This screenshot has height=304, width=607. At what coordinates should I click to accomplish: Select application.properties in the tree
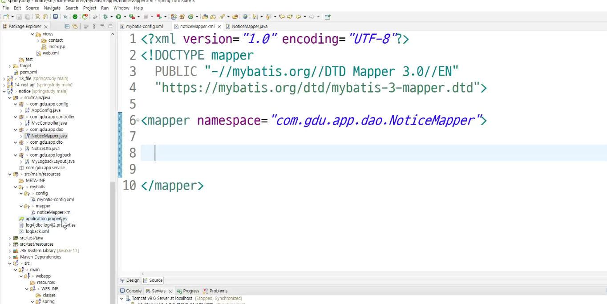pos(46,219)
